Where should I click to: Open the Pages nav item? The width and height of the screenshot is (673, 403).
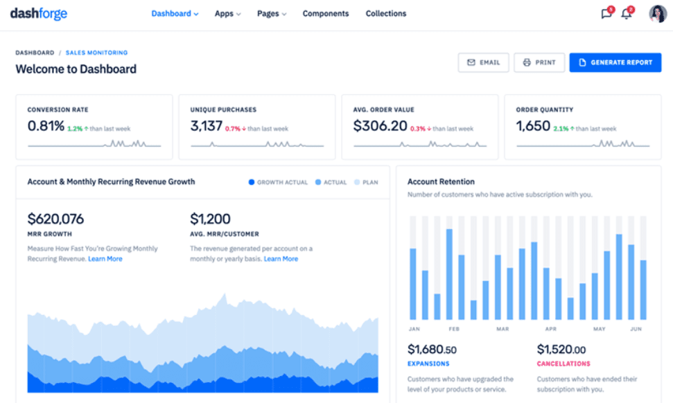coord(272,14)
